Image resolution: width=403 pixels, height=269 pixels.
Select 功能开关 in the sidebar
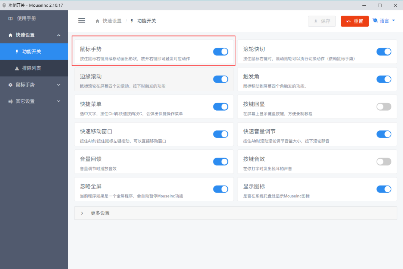(34, 51)
